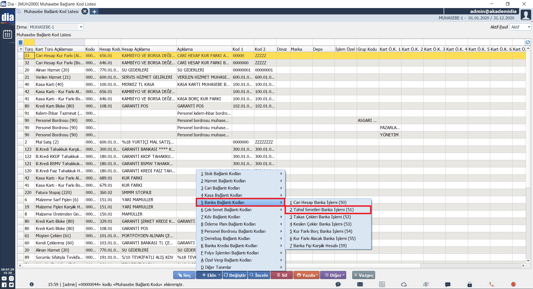Viewport: 533px width, 289px height.
Task: Open the mail envelope icon
Action: tap(360, 284)
